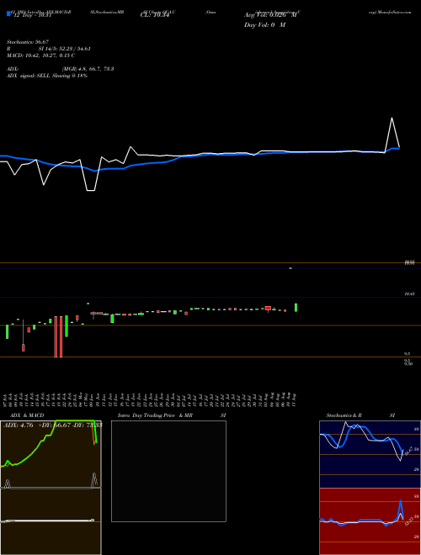This screenshot has width=421, height=555.
Task: Click the Avg Vol 0.026 M label
Action: (x=270, y=15)
